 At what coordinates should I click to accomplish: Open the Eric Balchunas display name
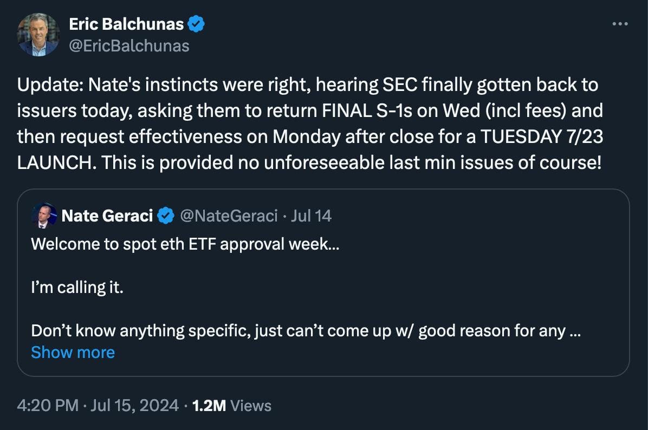pos(126,24)
